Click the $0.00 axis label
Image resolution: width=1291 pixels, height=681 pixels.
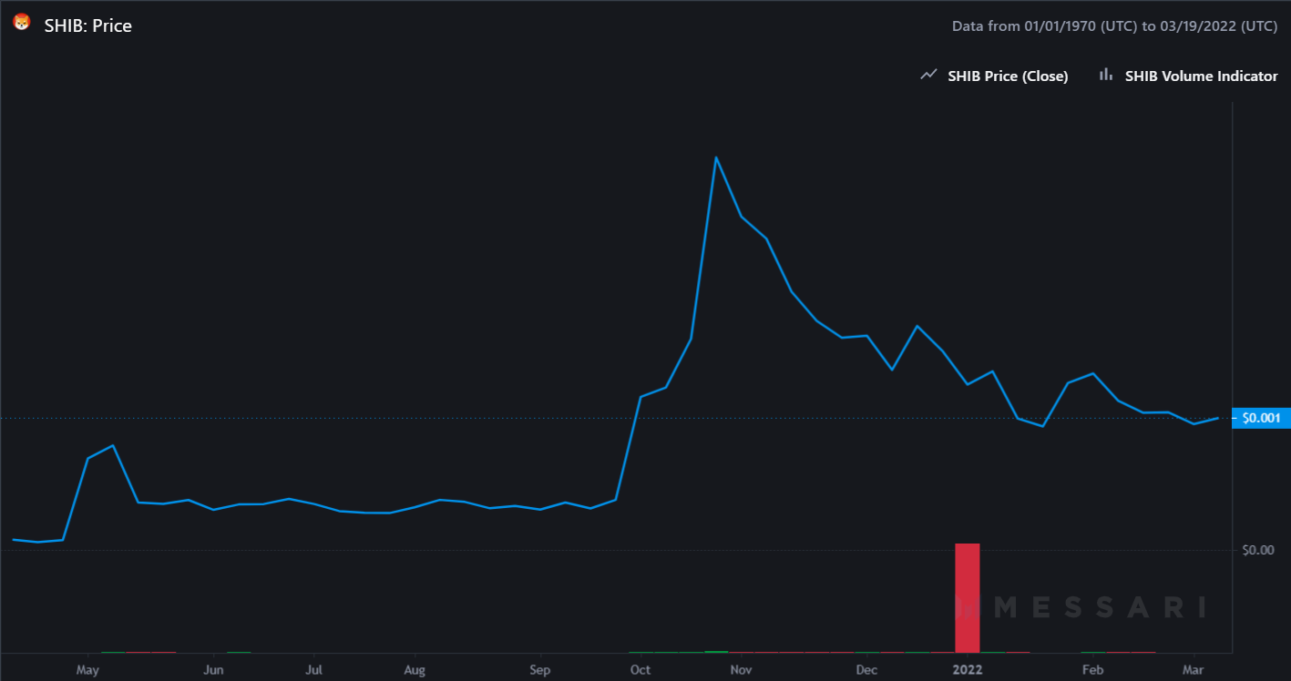tap(1258, 549)
